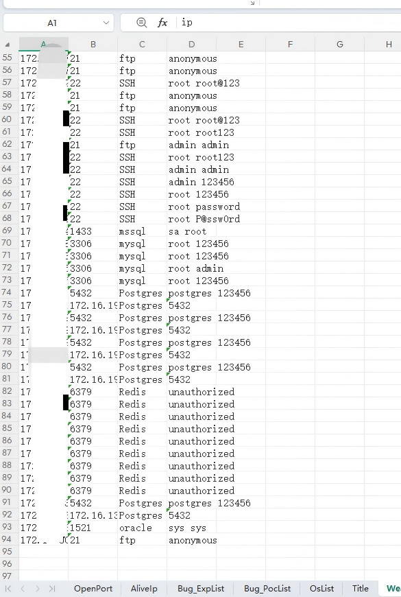The image size is (401, 597).
Task: Go to last sheet navigation arrow
Action: (52, 589)
